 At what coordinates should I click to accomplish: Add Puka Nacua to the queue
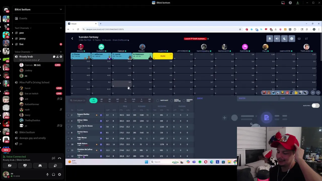point(68,139)
